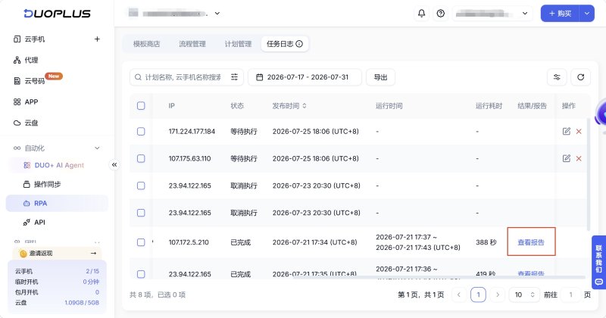The height and width of the screenshot is (318, 606).
Task: Open APP in the sidebar
Action: click(31, 101)
